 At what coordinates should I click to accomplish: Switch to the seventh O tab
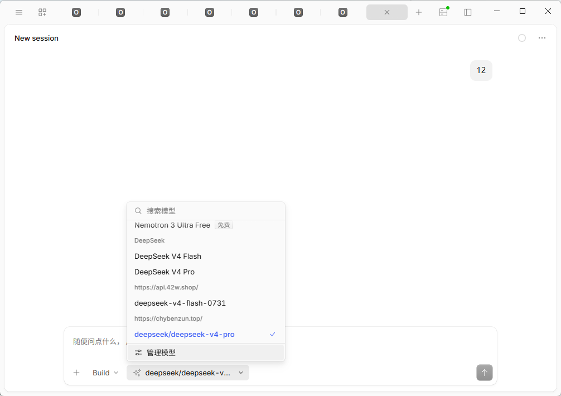click(x=343, y=12)
